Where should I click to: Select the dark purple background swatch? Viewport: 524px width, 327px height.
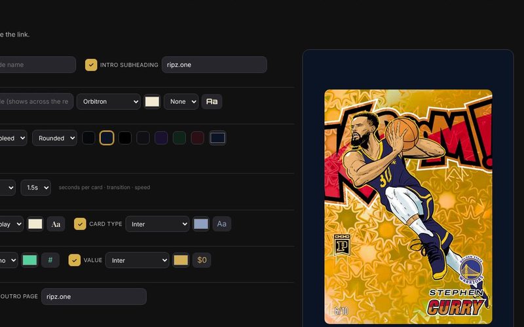(161, 138)
